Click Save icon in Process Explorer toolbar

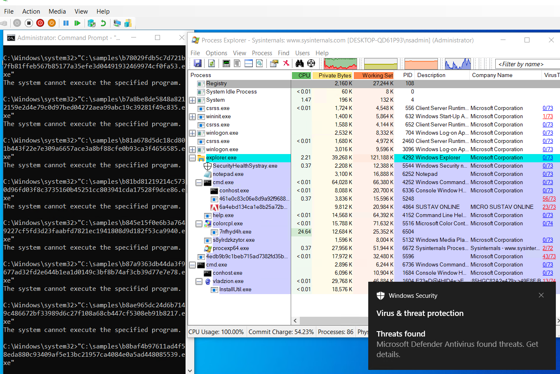pyautogui.click(x=198, y=63)
